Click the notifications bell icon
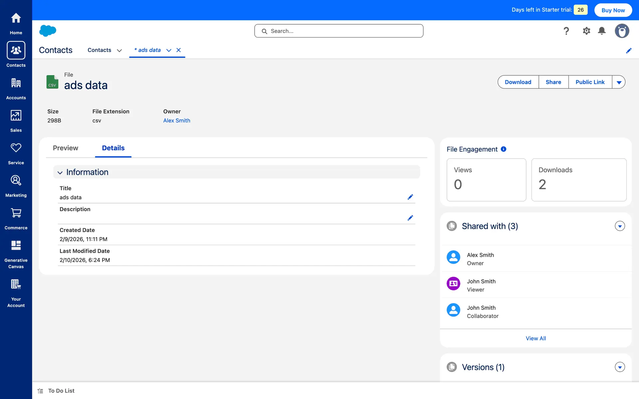The height and width of the screenshot is (399, 639). [601, 31]
